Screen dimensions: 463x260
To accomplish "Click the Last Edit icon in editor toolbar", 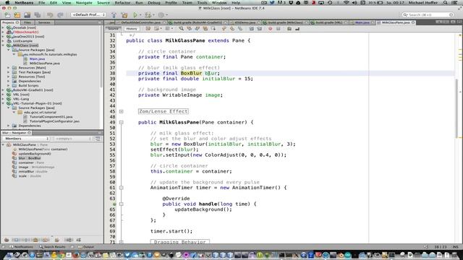I will tap(148, 29).
